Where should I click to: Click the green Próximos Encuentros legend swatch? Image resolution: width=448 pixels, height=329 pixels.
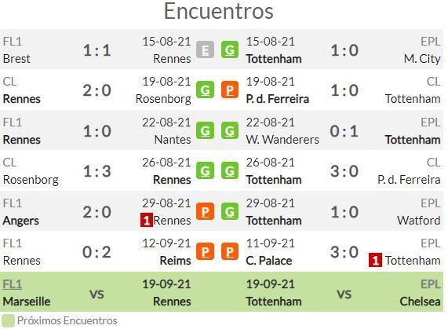[8, 320]
